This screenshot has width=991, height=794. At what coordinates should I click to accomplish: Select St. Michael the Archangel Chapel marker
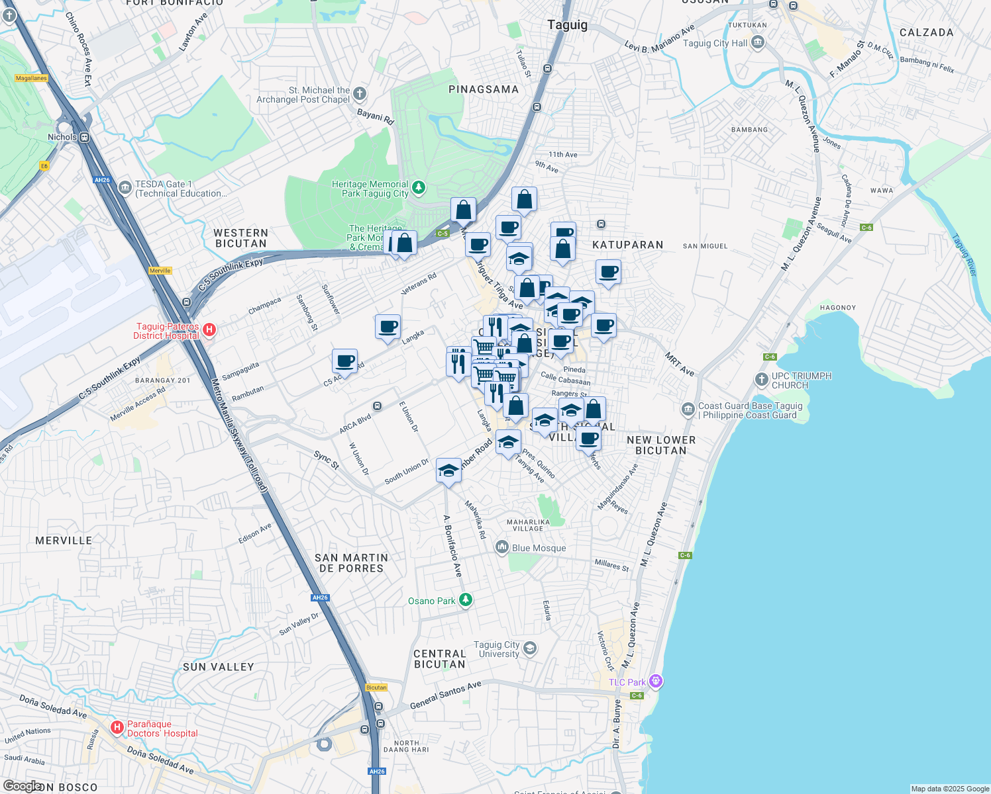coord(360,94)
